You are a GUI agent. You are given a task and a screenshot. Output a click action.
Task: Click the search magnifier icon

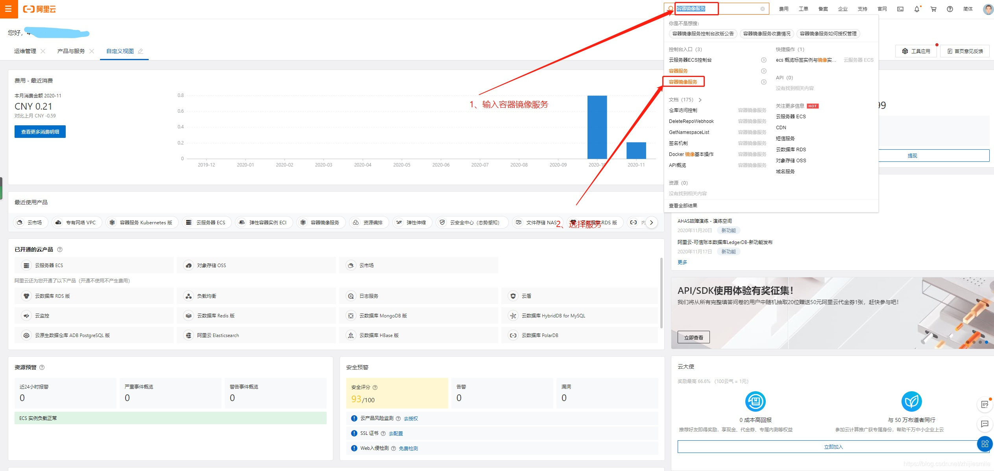coord(671,9)
